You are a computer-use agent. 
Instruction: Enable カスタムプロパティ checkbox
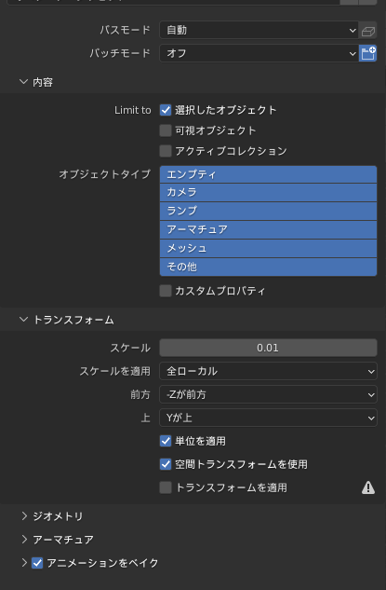[x=166, y=291]
